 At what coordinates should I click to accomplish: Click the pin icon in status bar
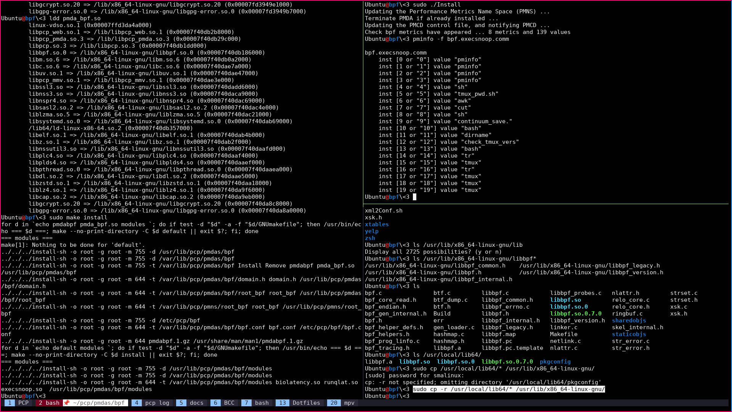66,403
